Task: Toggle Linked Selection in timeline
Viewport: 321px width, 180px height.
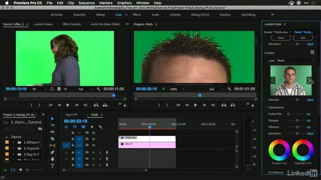Action: [x=83, y=127]
